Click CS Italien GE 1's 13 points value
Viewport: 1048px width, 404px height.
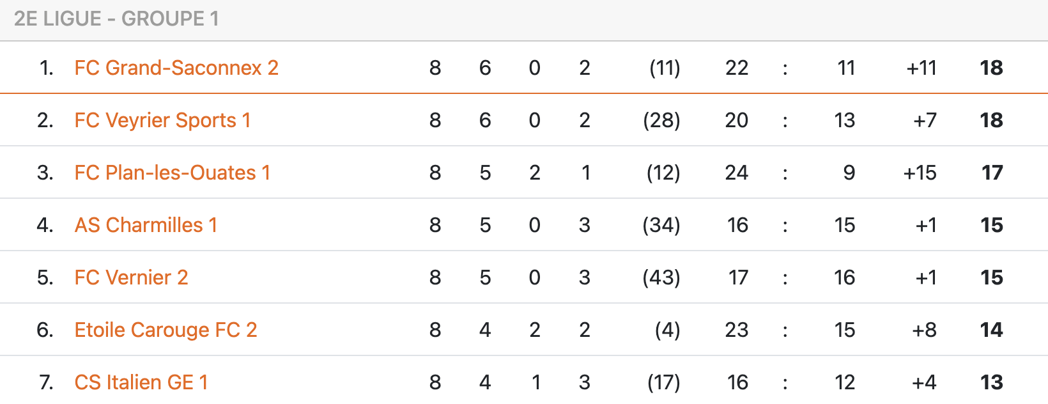[x=991, y=382]
